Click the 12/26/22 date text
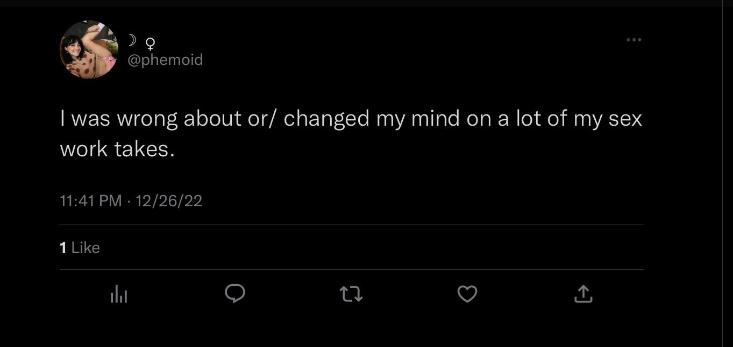 point(169,201)
